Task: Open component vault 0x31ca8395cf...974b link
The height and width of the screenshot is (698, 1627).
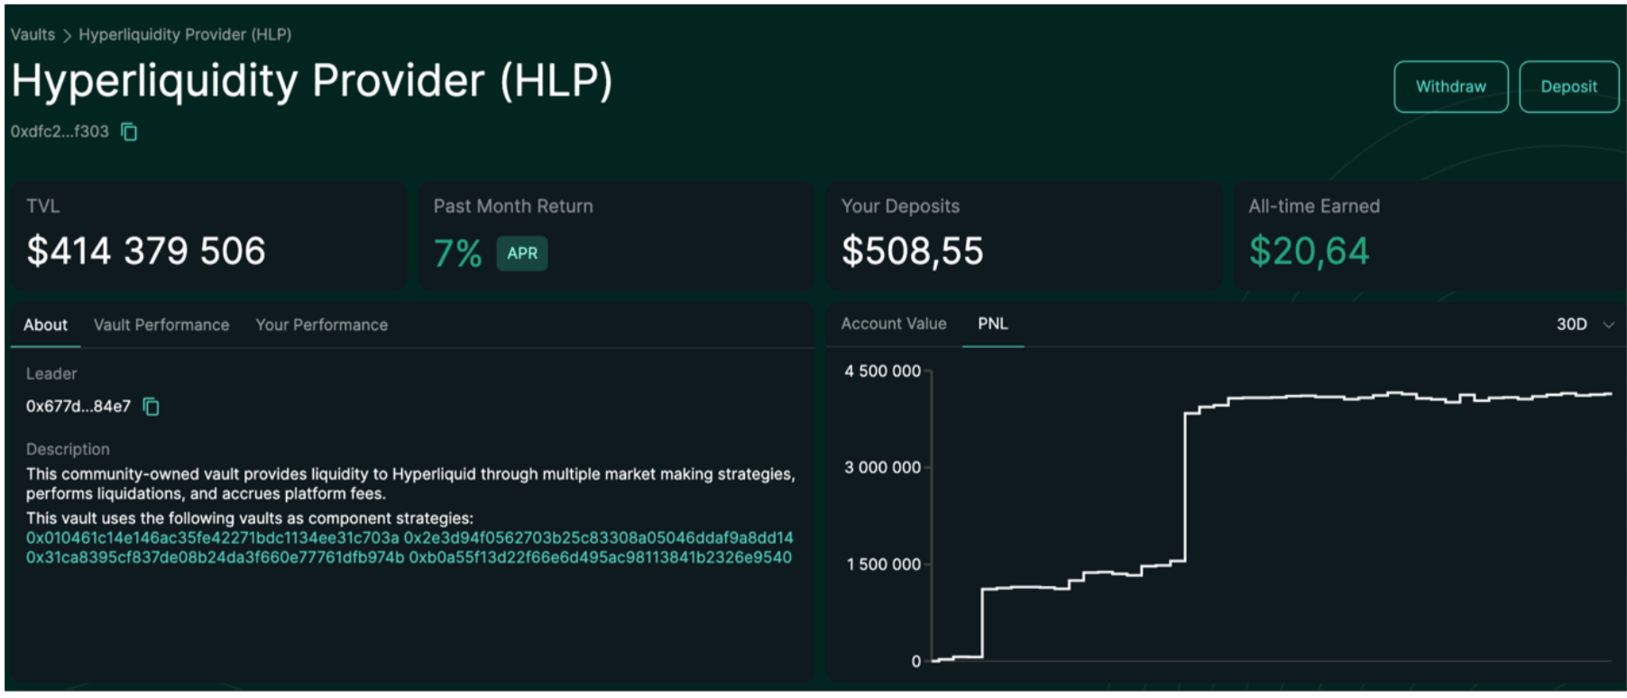Action: pyautogui.click(x=215, y=558)
